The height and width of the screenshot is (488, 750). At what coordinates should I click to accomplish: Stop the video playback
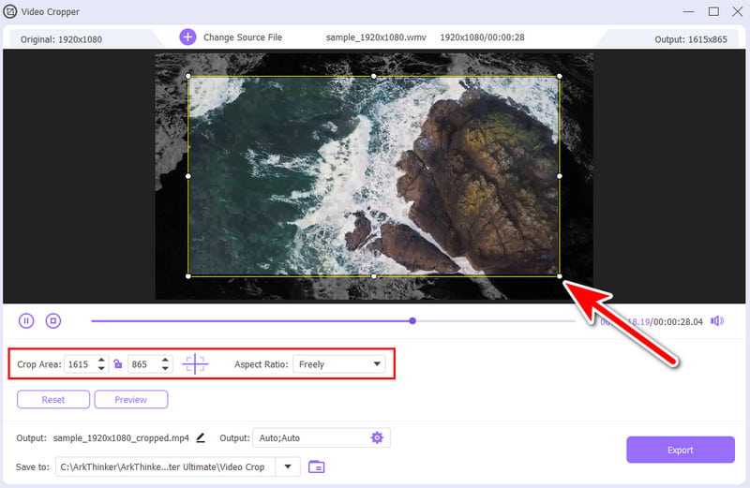point(53,320)
